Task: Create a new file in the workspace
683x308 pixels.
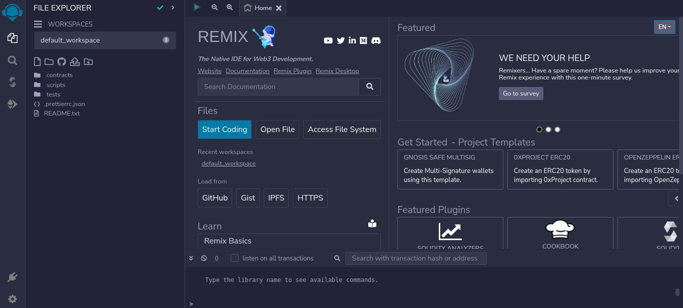Action: coord(37,61)
